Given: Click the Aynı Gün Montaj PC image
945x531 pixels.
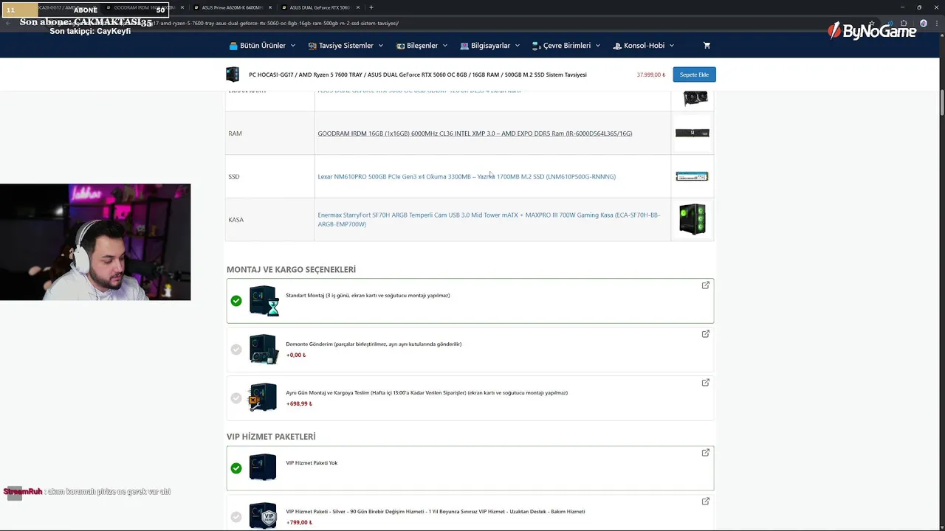Looking at the screenshot, I should coord(263,398).
